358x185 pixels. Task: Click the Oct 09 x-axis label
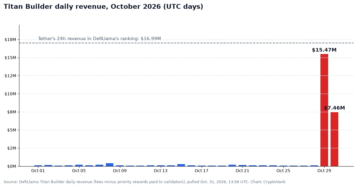tap(120, 171)
